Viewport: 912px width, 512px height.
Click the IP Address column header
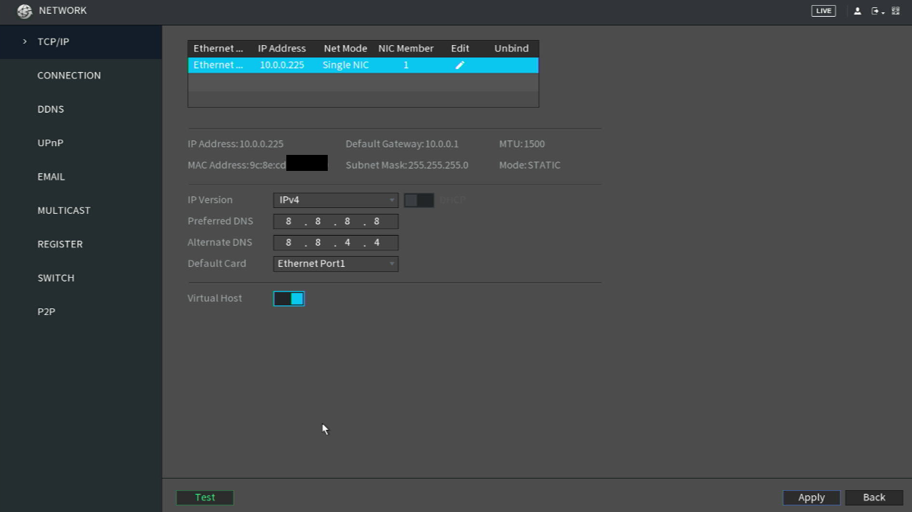click(x=282, y=49)
